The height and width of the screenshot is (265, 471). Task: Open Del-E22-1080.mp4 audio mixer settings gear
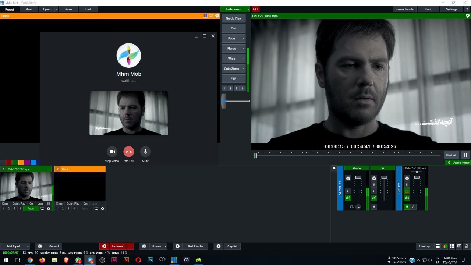[407, 178]
